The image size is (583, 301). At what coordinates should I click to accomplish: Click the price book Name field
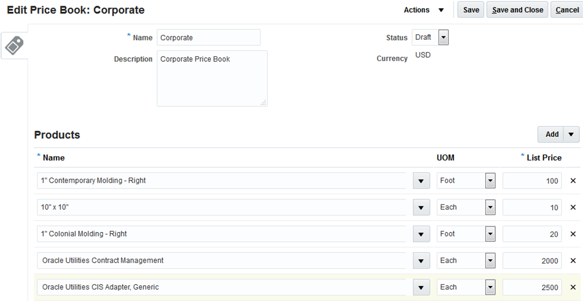208,37
